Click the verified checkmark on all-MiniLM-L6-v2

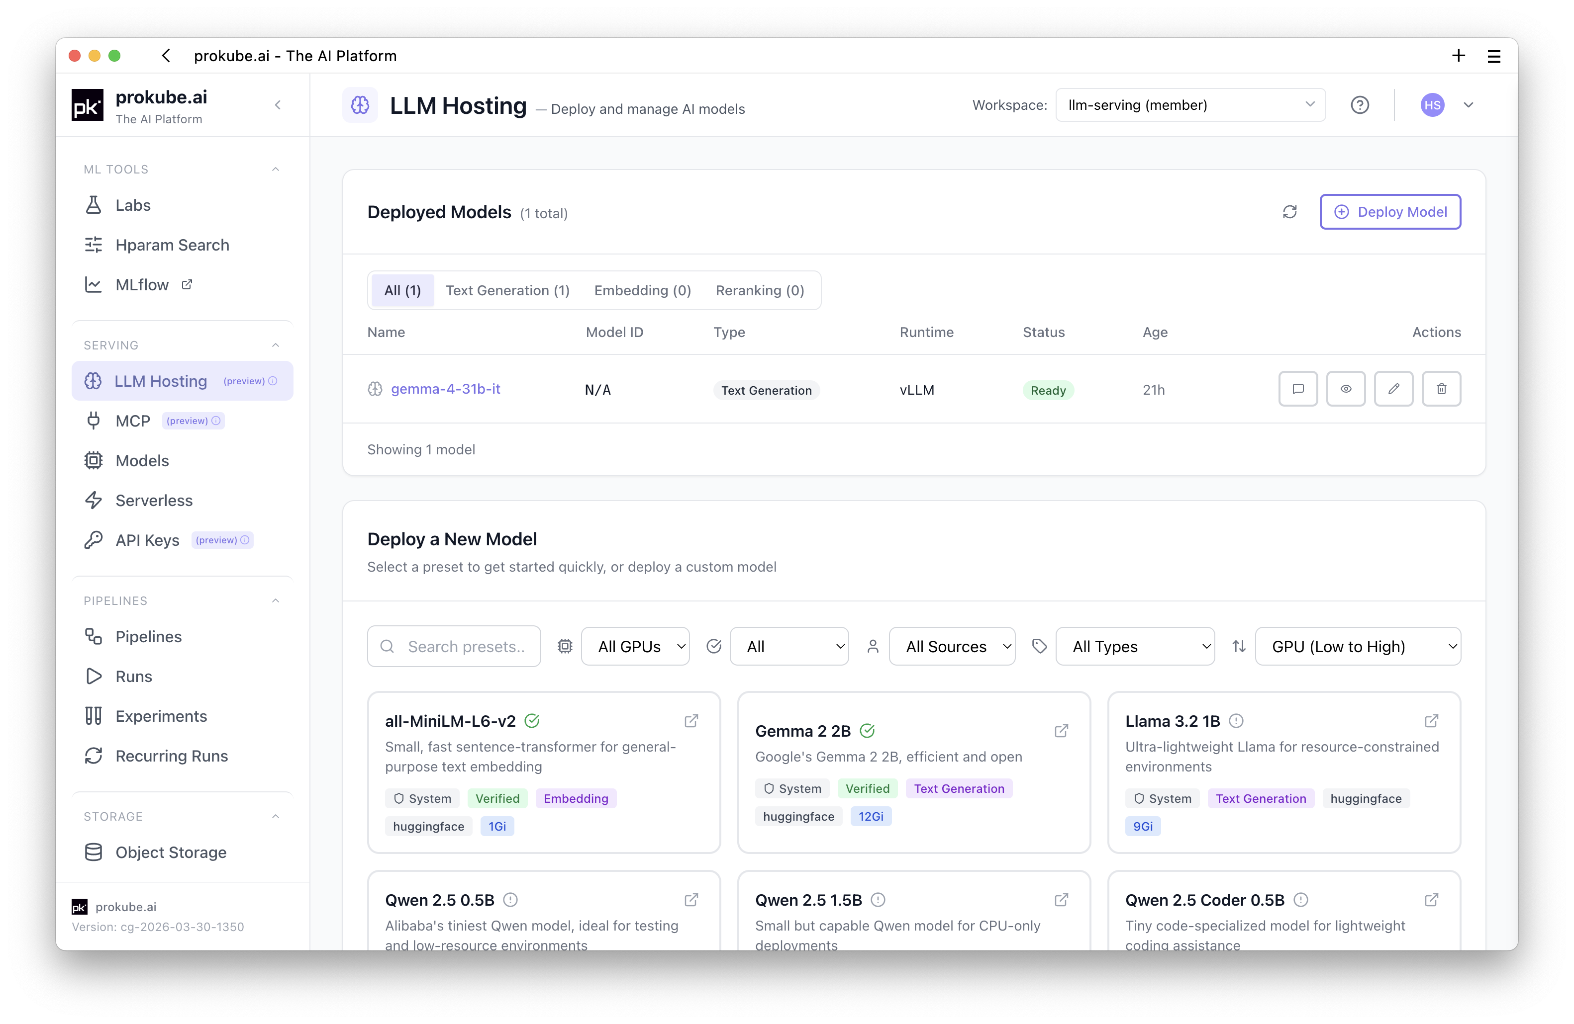(532, 721)
